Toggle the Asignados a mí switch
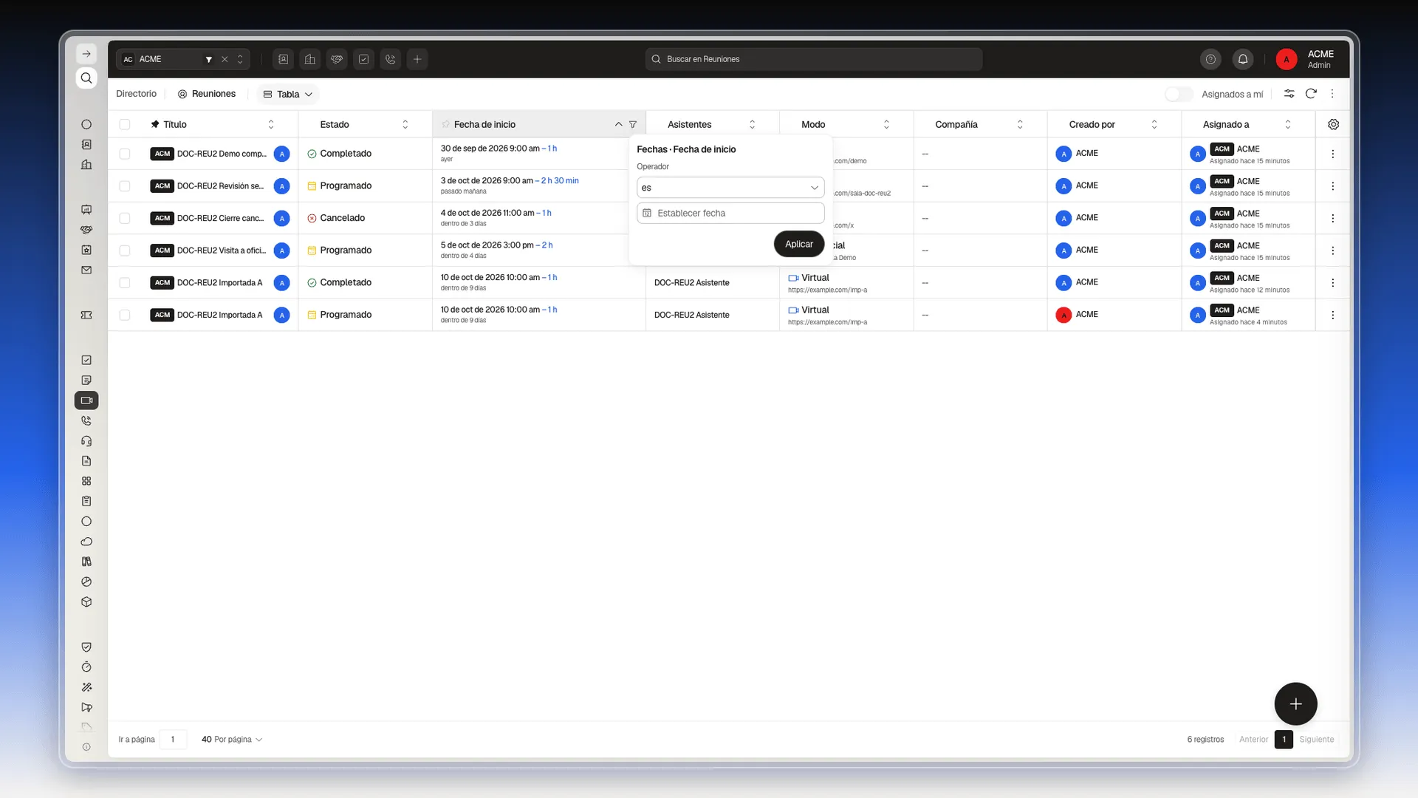Image resolution: width=1418 pixels, height=798 pixels. point(1179,94)
